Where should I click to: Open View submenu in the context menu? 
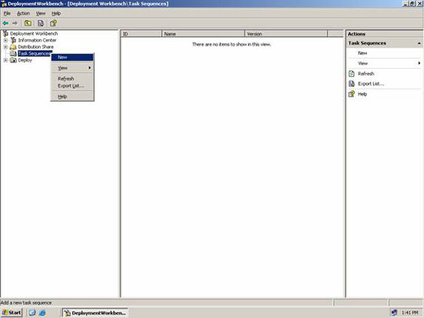72,68
